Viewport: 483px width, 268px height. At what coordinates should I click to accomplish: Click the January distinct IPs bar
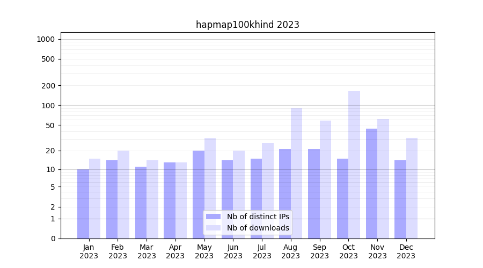pyautogui.click(x=83, y=204)
